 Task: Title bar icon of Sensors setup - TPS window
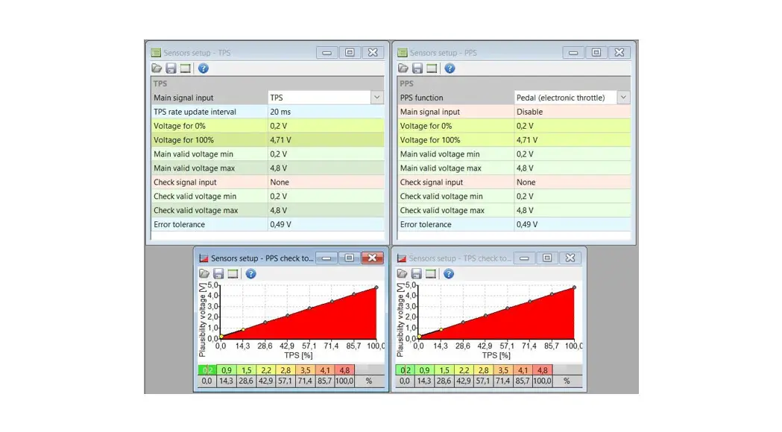[x=156, y=52]
